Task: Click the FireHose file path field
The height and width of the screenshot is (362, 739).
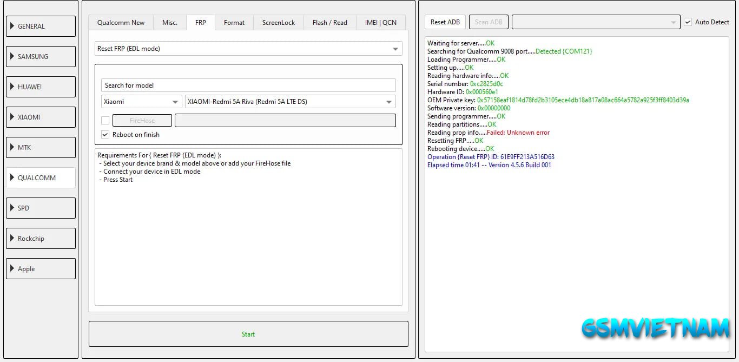Action: 285,121
